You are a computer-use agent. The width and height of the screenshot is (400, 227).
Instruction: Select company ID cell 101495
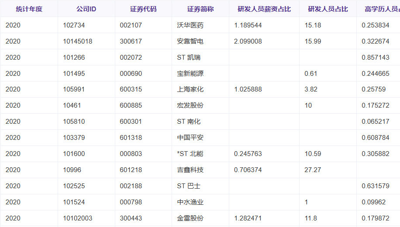[86, 74]
